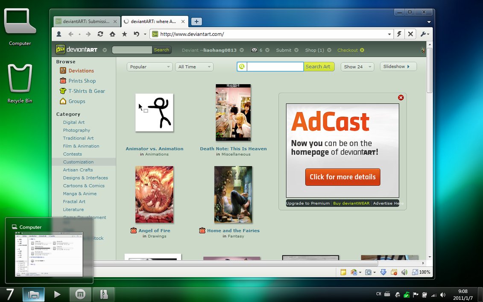Screen dimensions: 483x302
Task: Click the Search Art text field
Action: tap(275, 67)
